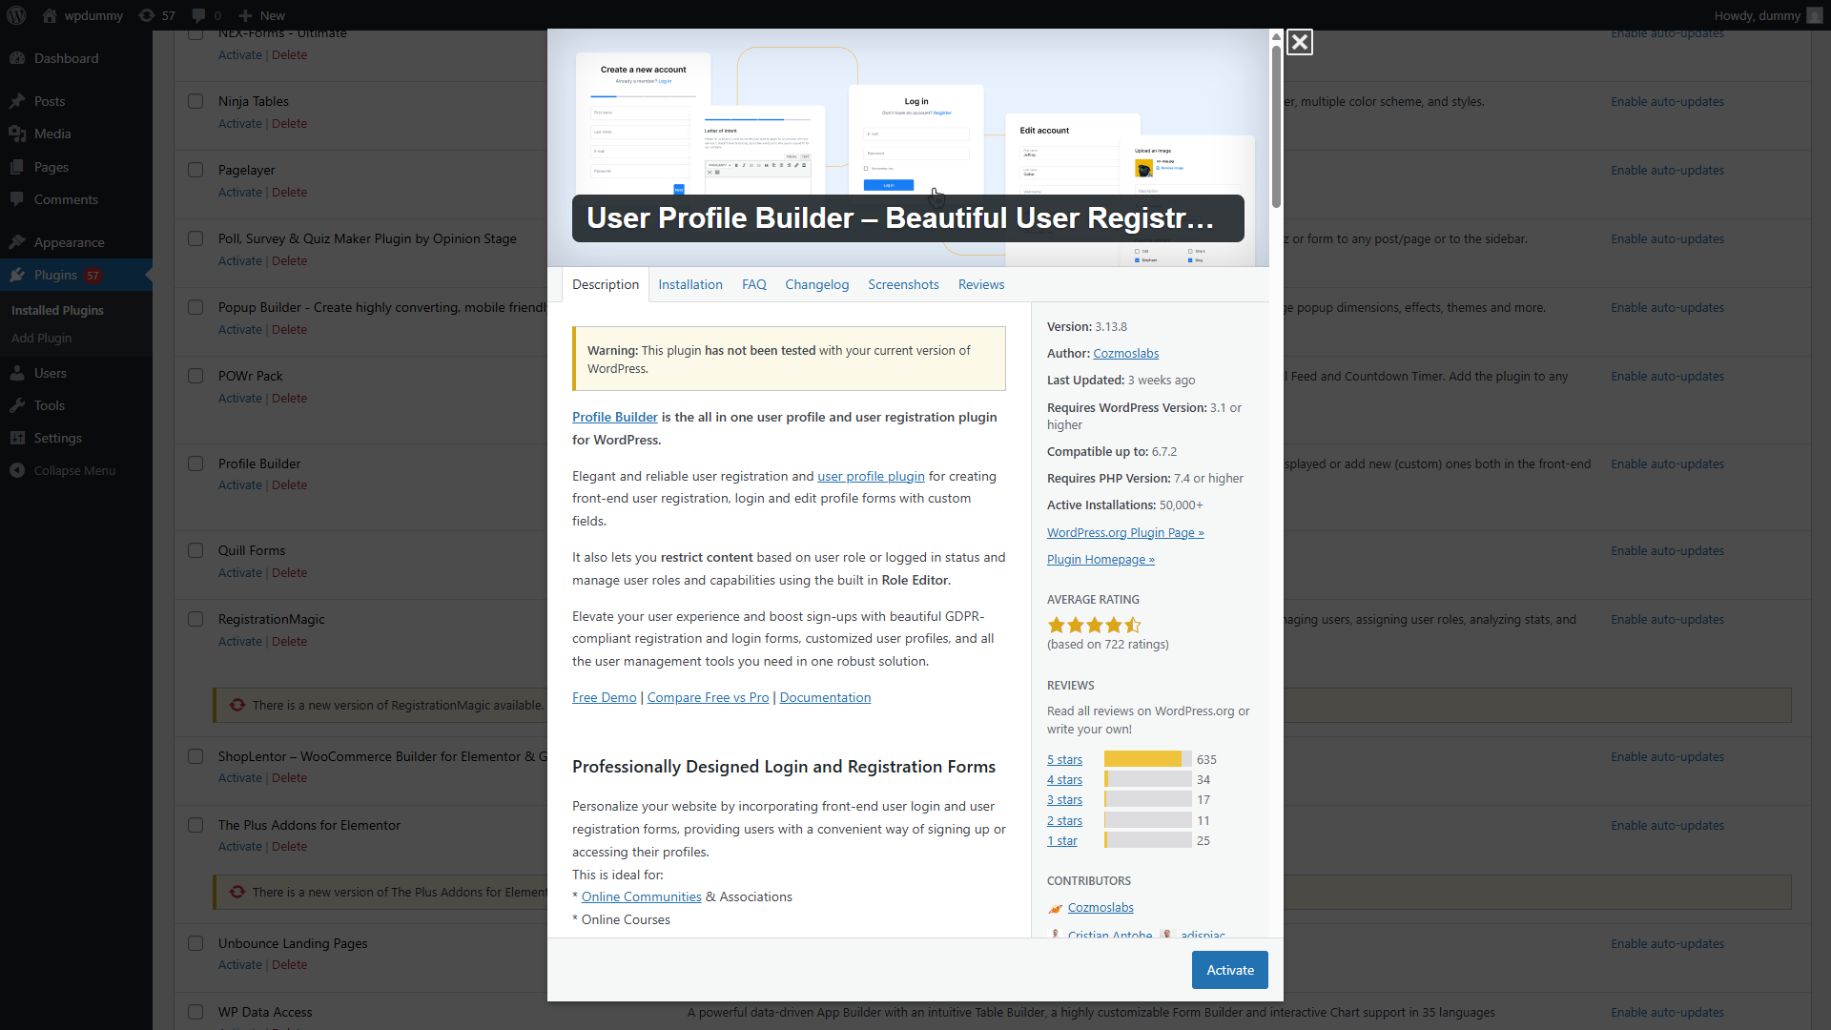
Task: Enable auto-updates for Pagelayer
Action: pyautogui.click(x=1667, y=170)
